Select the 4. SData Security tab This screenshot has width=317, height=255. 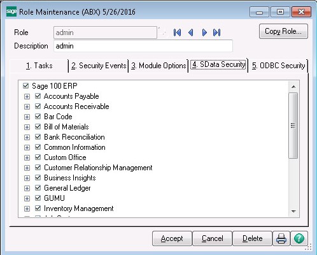pos(218,64)
